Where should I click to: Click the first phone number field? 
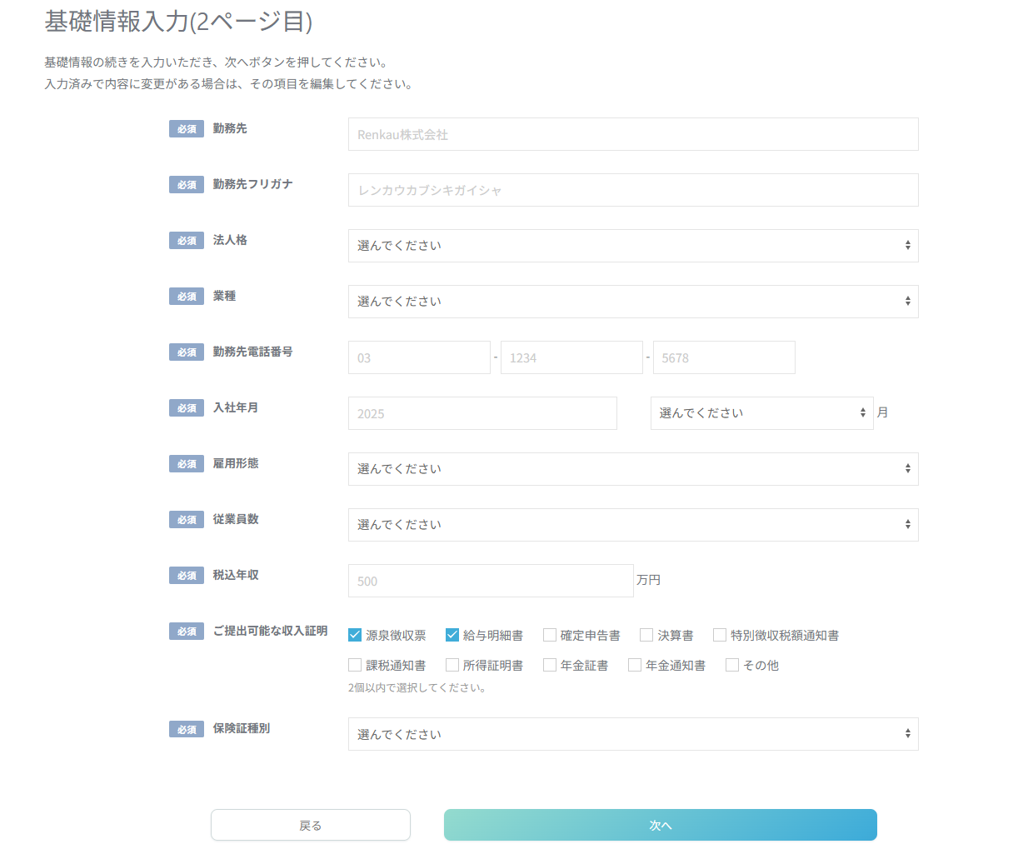pyautogui.click(x=419, y=357)
